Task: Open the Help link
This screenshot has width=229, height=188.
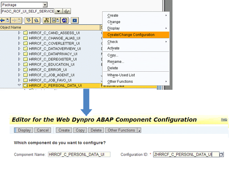Action: tap(224, 119)
